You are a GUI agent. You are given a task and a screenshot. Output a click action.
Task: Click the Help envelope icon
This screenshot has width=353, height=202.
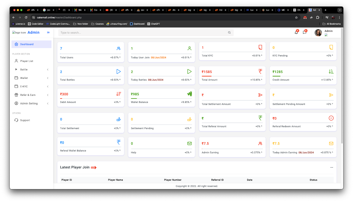click(189, 143)
